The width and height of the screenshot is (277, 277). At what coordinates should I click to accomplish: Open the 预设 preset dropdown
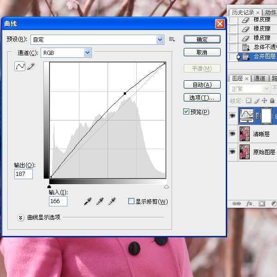160,40
